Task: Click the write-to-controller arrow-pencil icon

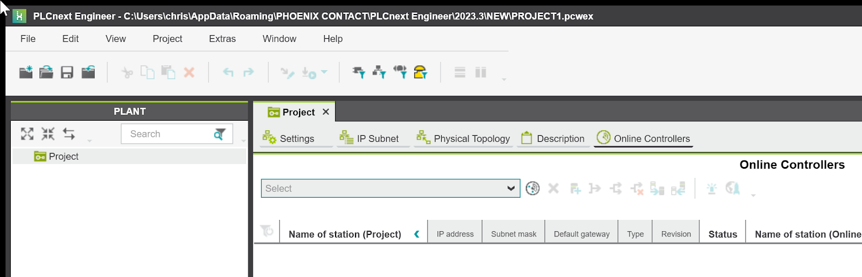Action: tap(287, 73)
